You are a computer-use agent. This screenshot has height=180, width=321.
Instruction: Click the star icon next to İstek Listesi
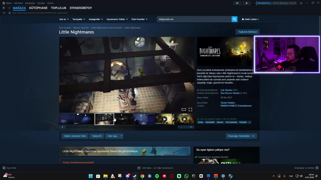243,19
